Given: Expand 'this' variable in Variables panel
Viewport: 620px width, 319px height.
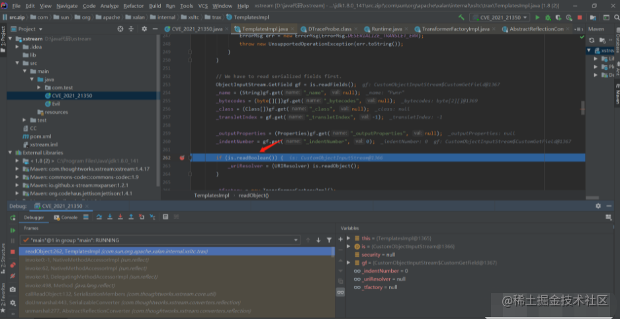Looking at the screenshot, I should pyautogui.click(x=348, y=238).
